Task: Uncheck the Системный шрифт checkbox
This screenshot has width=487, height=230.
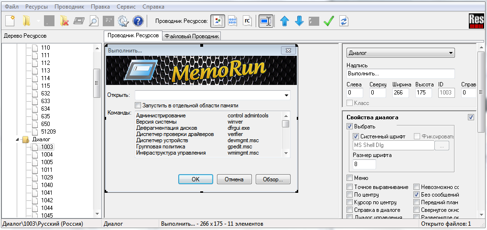Action: (356, 136)
